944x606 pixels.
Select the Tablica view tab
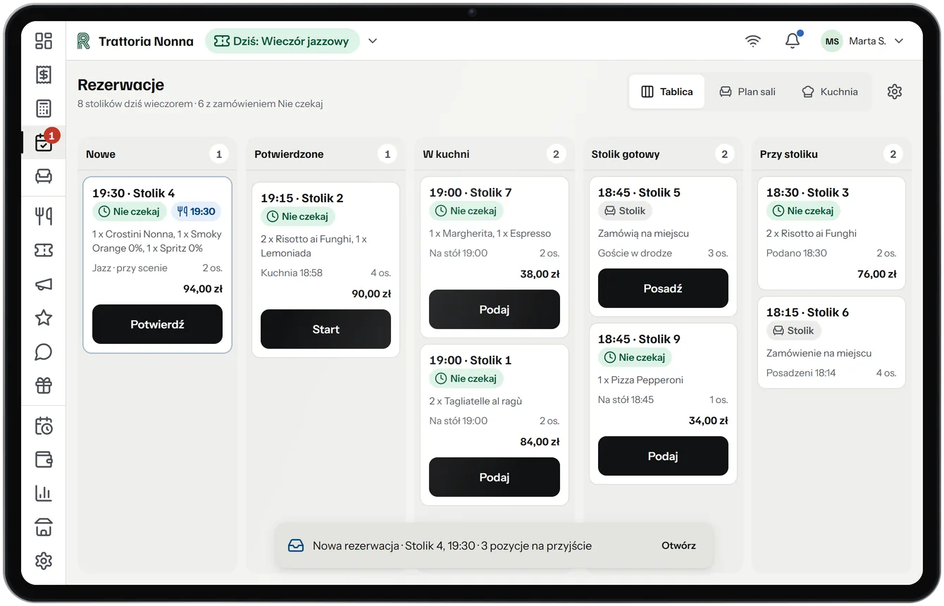(x=666, y=92)
